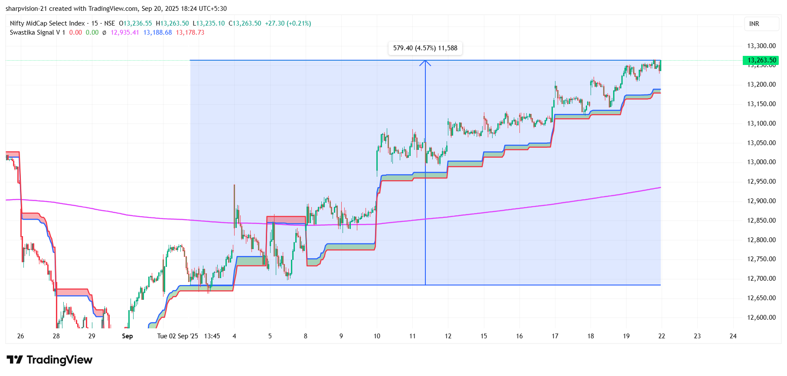Screen dimensions: 787x376
Task: Open the INR currency selector
Action: click(754, 24)
